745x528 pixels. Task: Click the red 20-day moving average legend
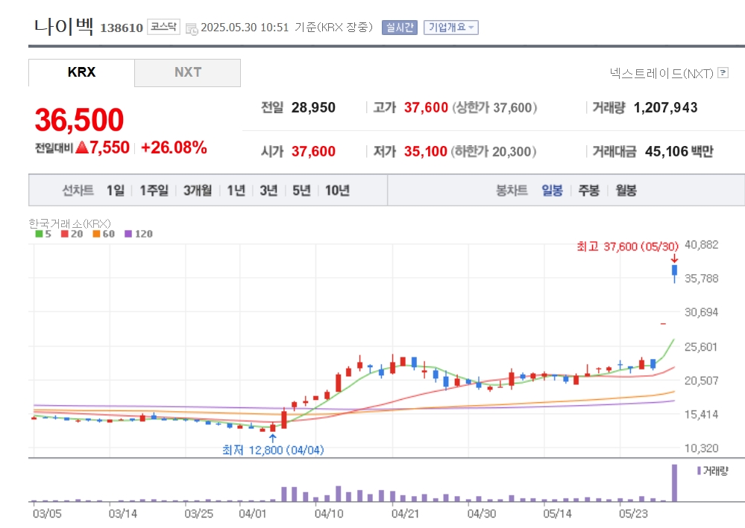[x=72, y=234]
